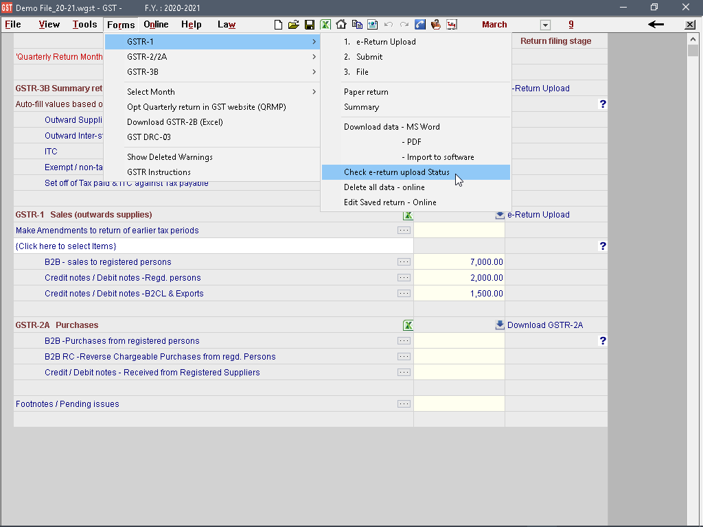The image size is (703, 527).
Task: Expand the GSTR-3B submenu
Action: [x=213, y=72]
